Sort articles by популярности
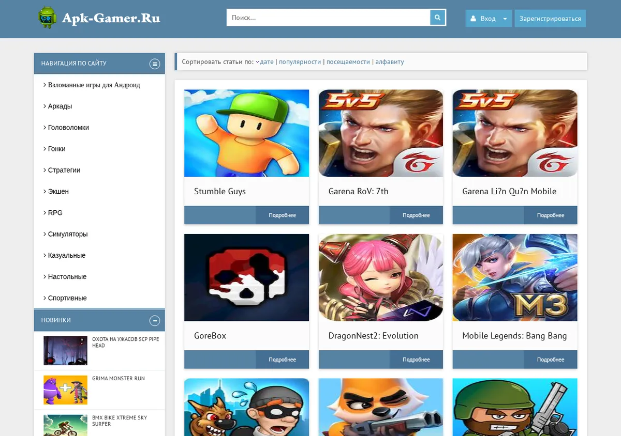Viewport: 621px width, 436px height. pos(300,61)
